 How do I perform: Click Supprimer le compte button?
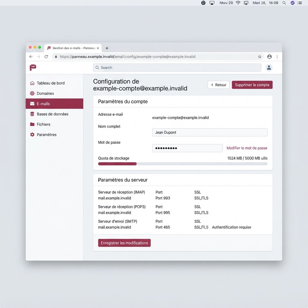[x=252, y=85]
